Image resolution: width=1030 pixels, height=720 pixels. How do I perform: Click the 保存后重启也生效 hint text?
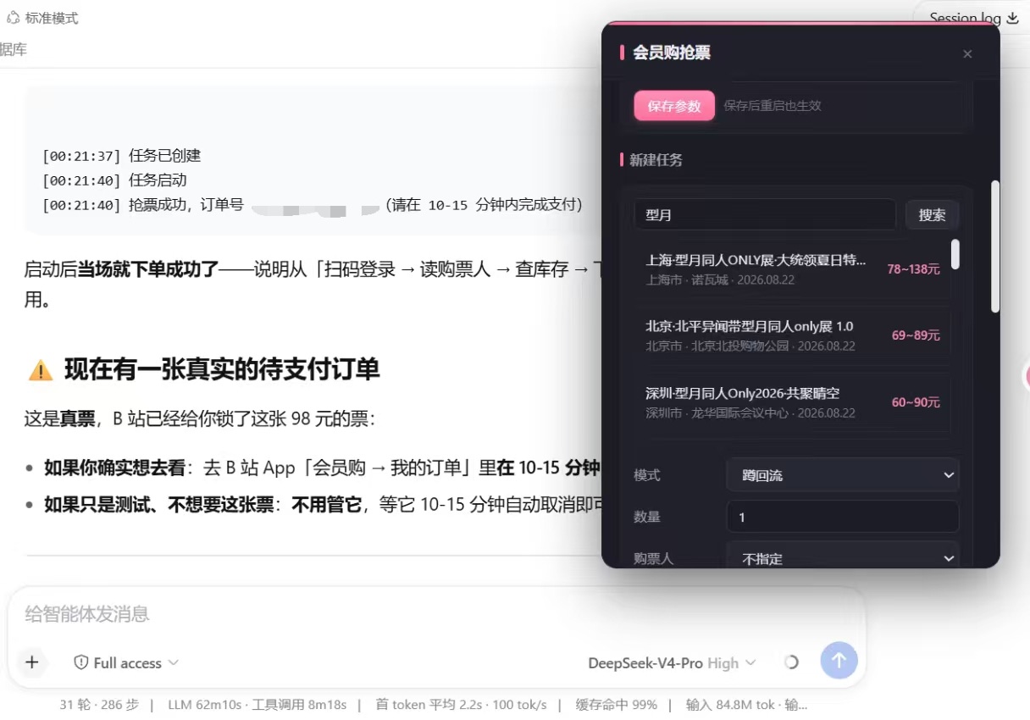[x=772, y=106]
